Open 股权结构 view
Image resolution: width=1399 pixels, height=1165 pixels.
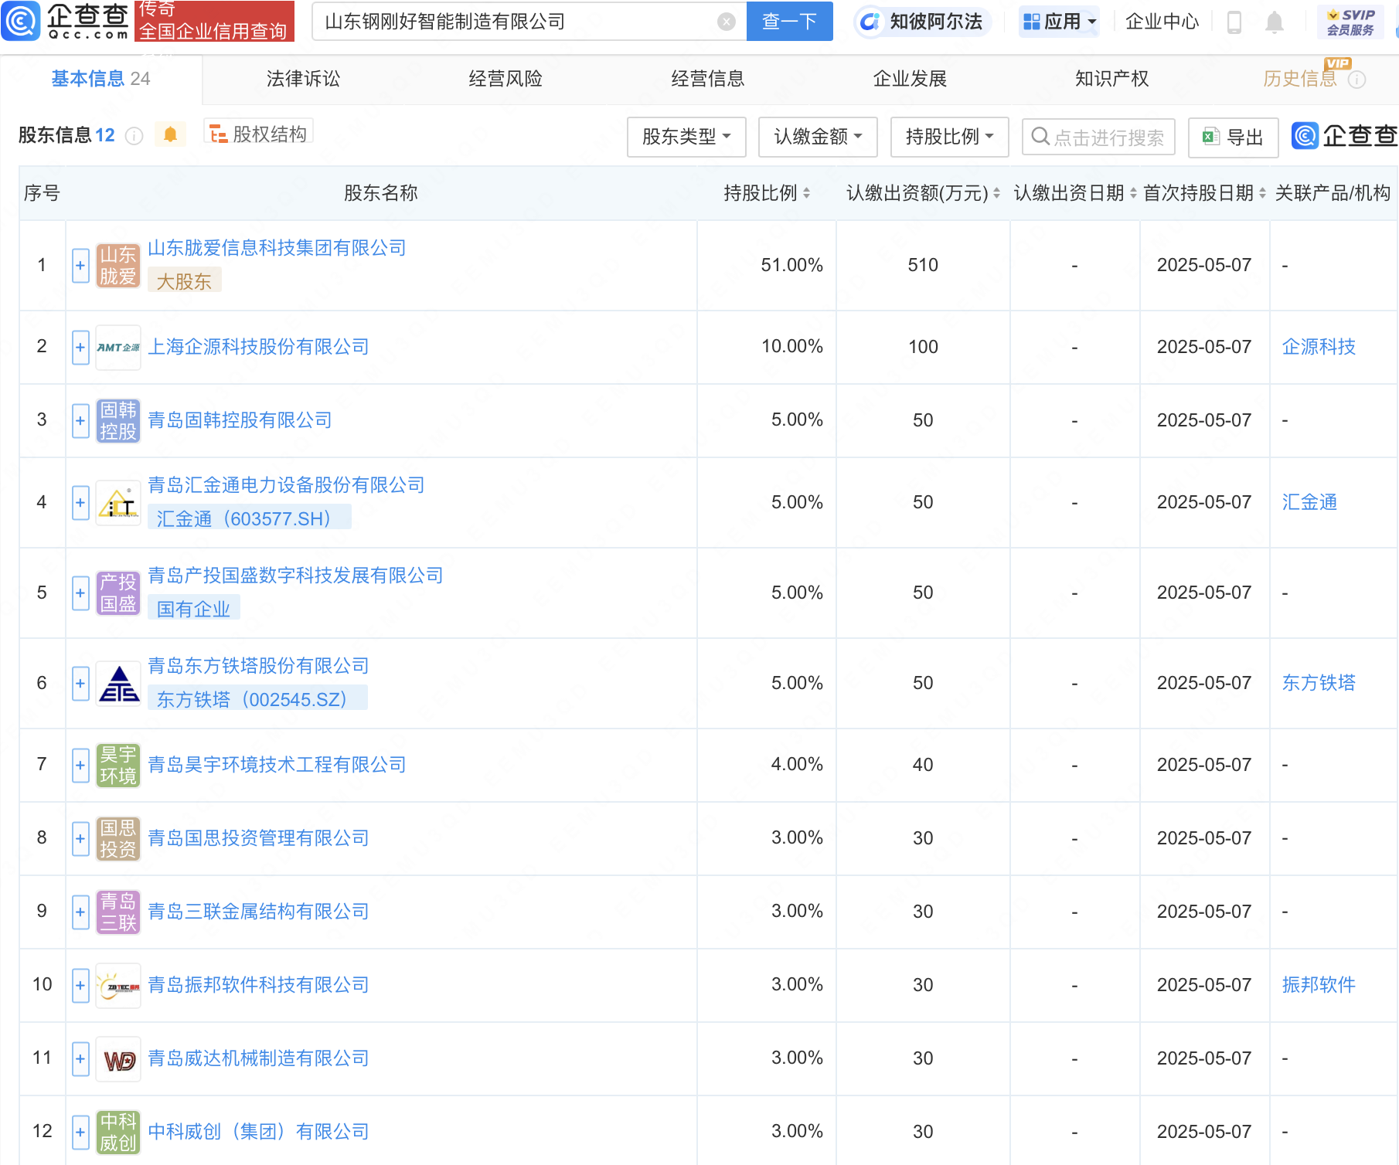pos(258,134)
